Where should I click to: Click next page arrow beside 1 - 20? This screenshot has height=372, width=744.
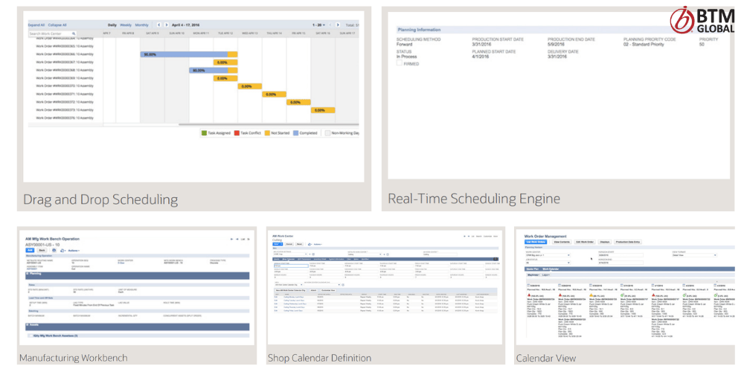tap(337, 25)
